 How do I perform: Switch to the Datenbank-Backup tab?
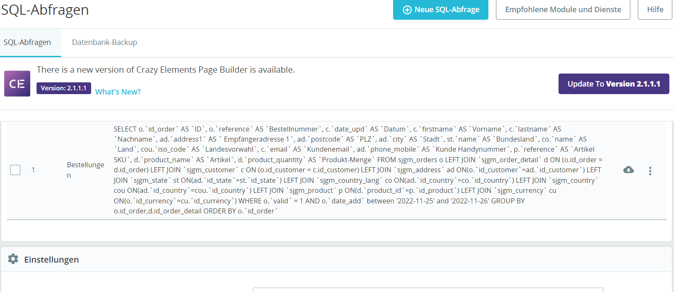point(105,42)
